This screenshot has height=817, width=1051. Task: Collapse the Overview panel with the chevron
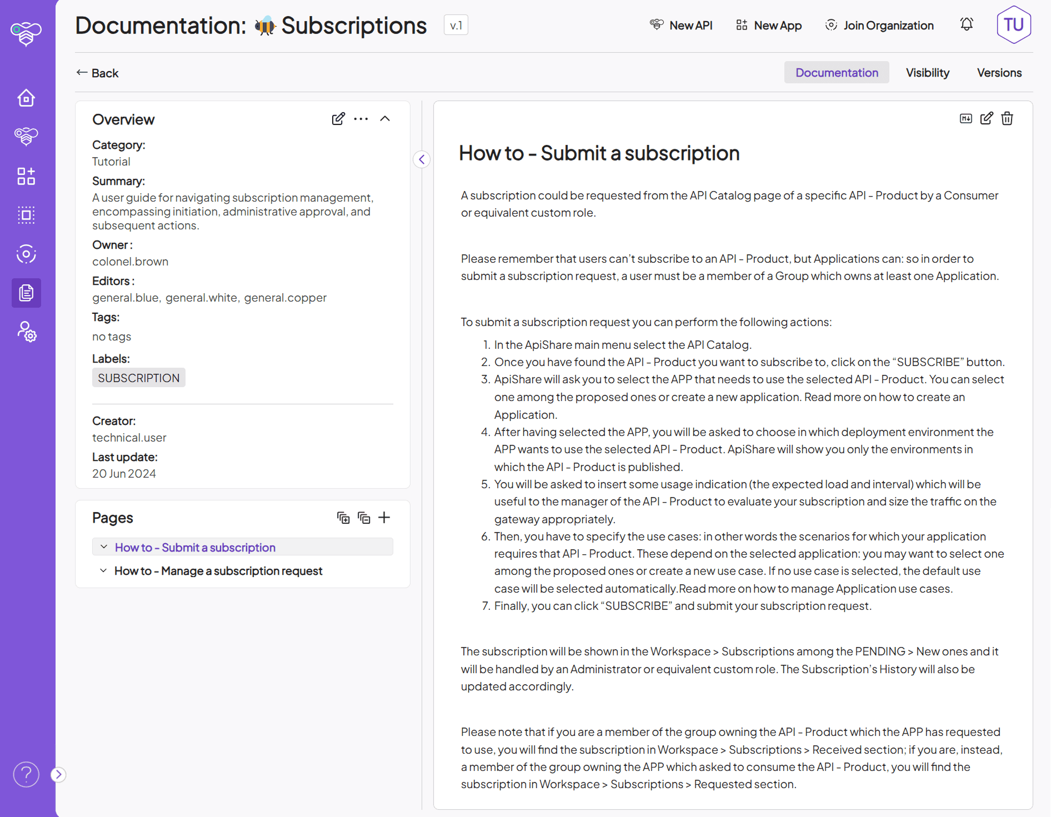pos(385,118)
